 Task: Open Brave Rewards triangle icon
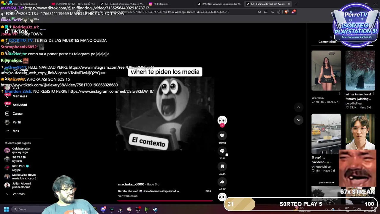click(x=294, y=12)
